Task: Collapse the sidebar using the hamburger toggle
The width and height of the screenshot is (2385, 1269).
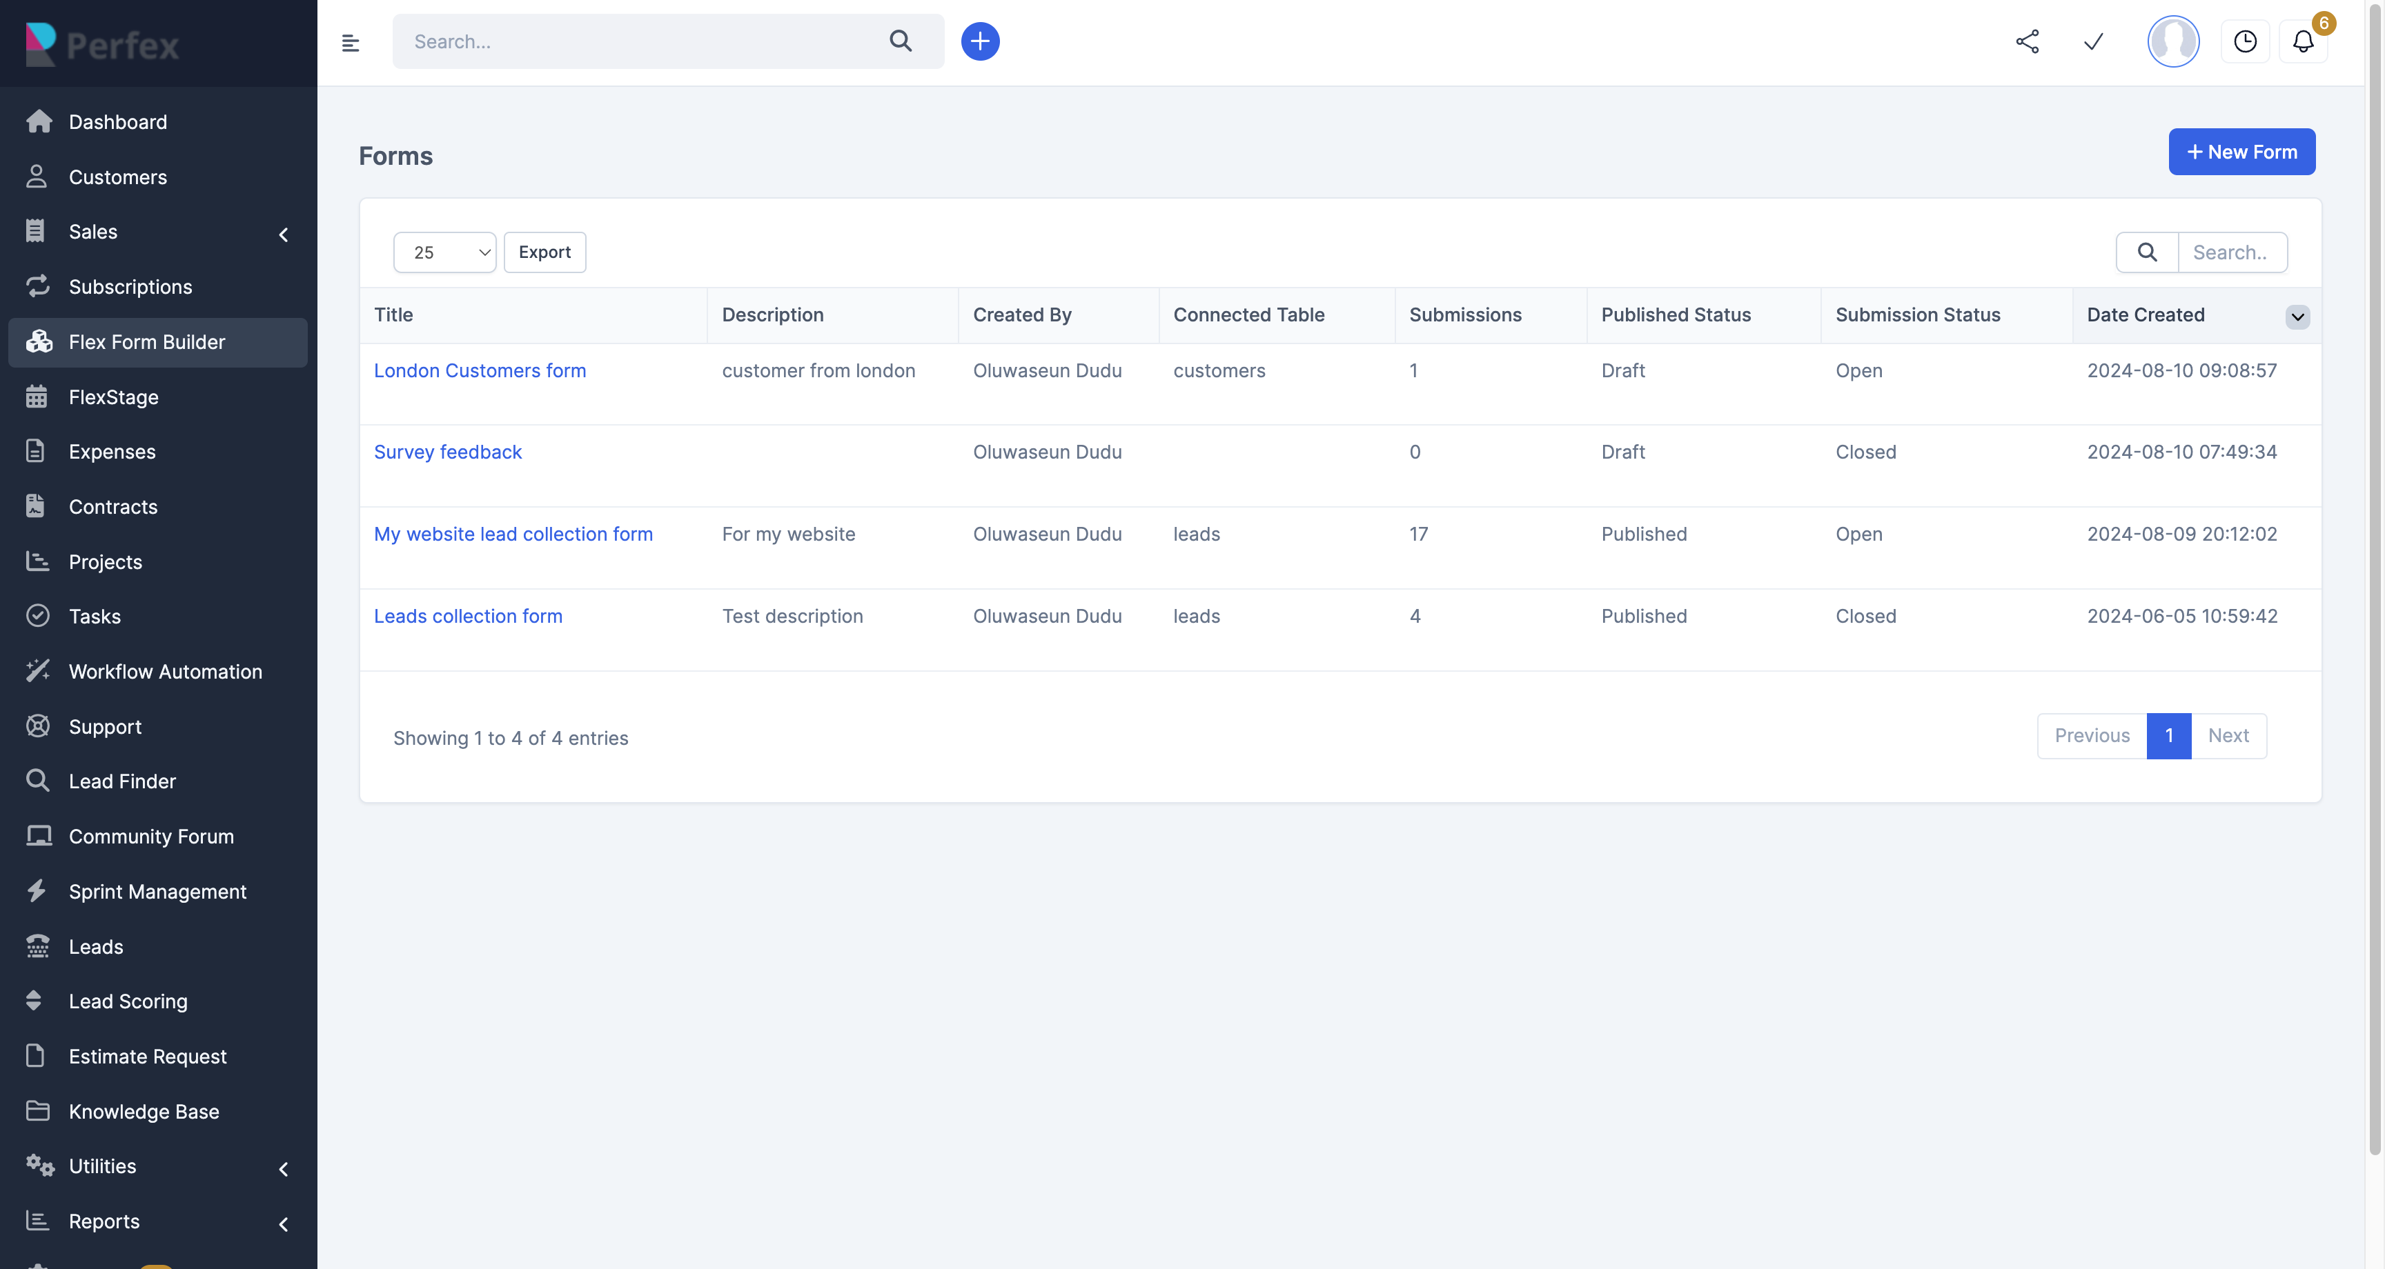Action: (x=351, y=41)
